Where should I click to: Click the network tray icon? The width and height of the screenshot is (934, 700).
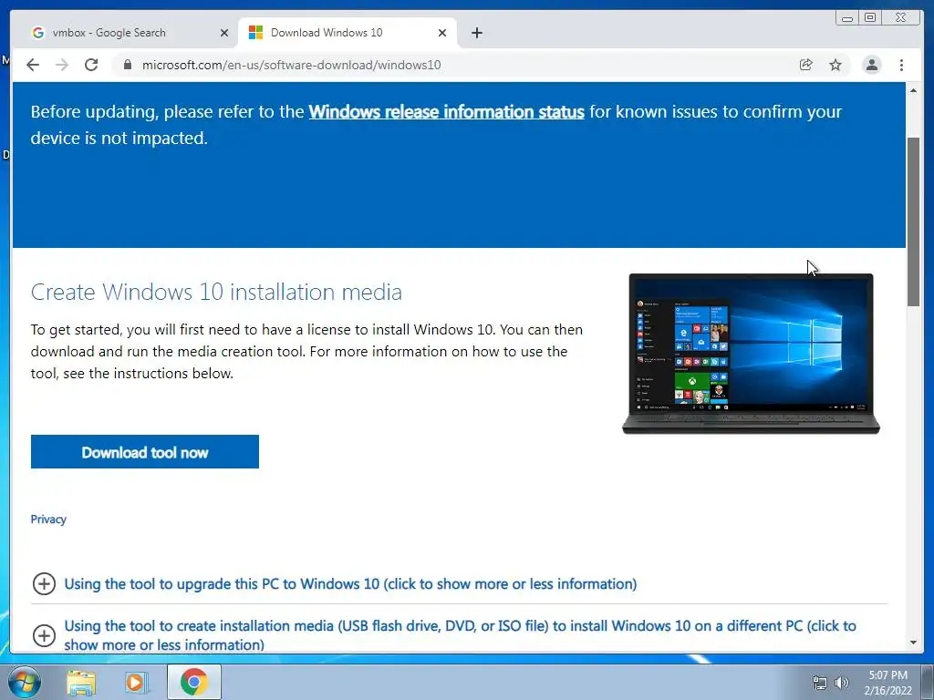820,683
